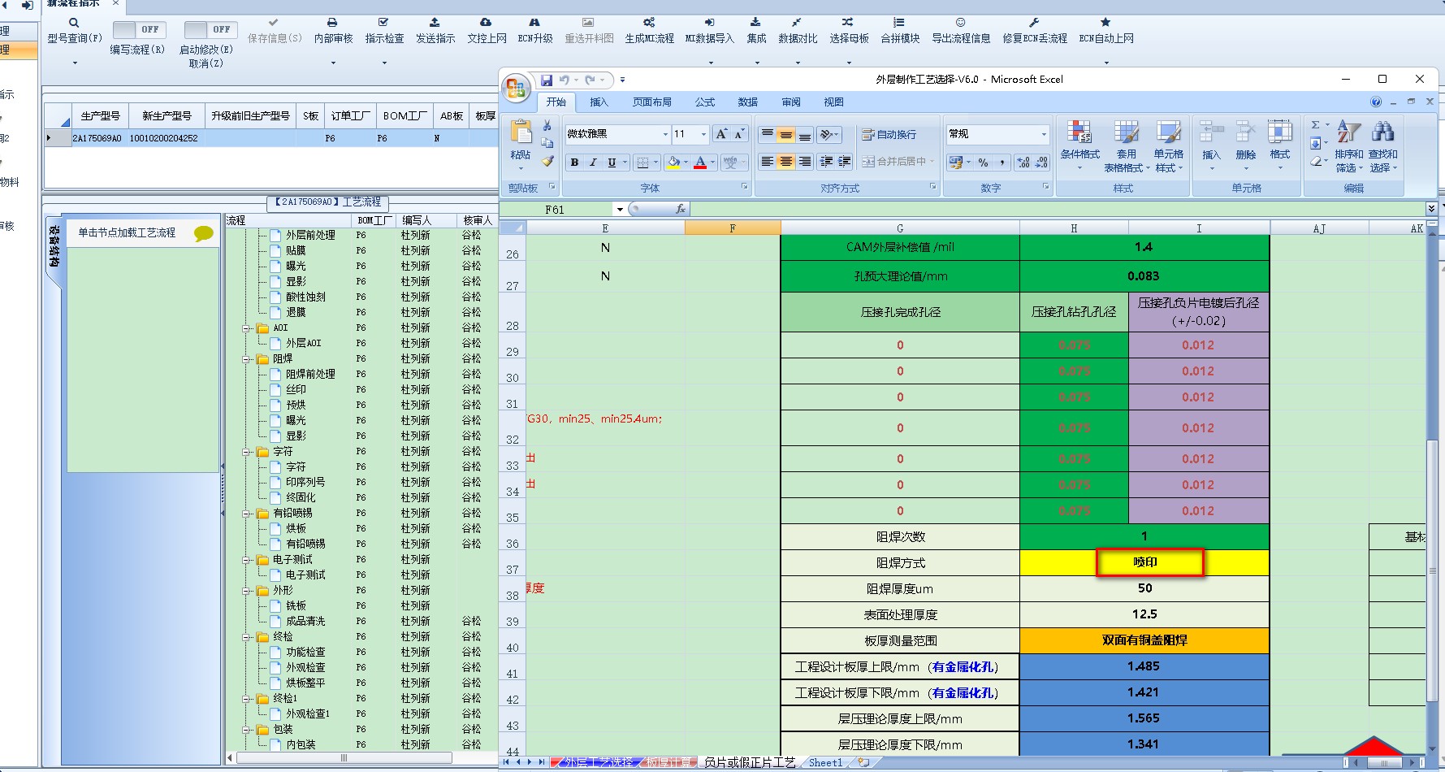The width and height of the screenshot is (1445, 772).
Task: Click the 合并后居中 merge button
Action: [898, 162]
